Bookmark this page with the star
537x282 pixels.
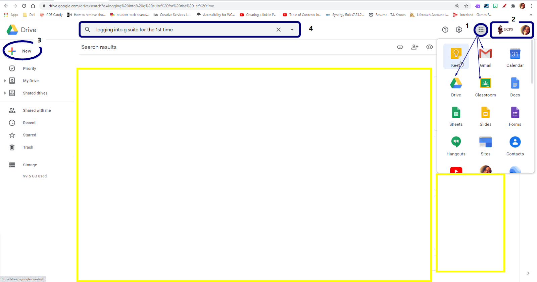coord(466,6)
